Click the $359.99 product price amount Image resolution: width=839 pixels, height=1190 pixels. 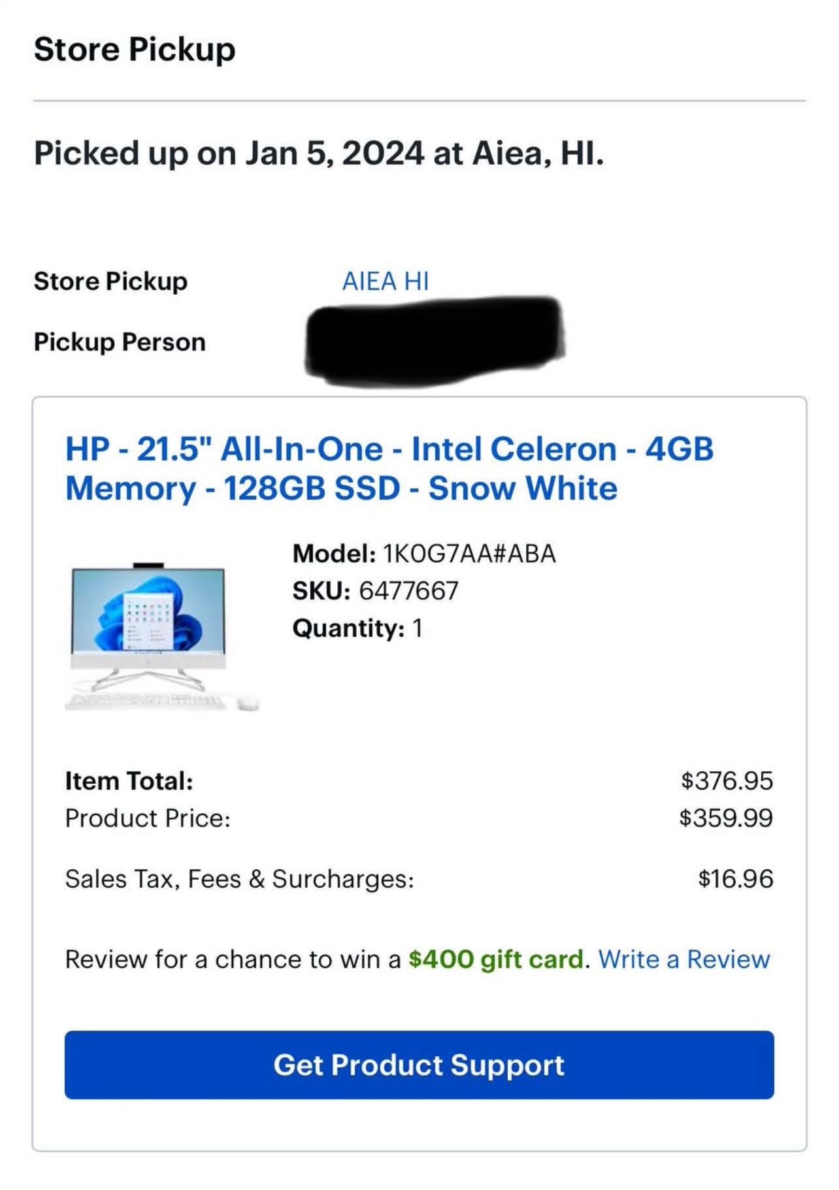pyautogui.click(x=726, y=818)
